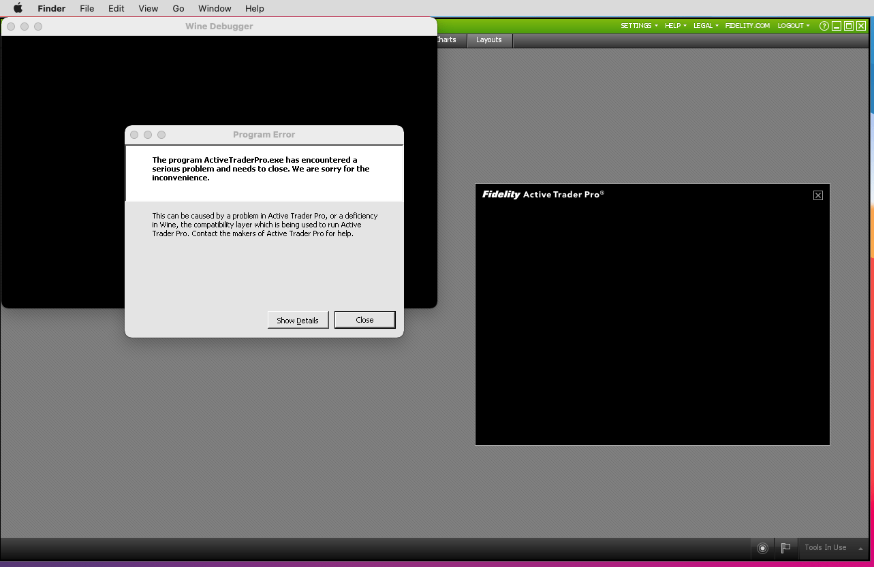
Task: Expand the green-bar HELP dropdown
Action: (x=676, y=26)
